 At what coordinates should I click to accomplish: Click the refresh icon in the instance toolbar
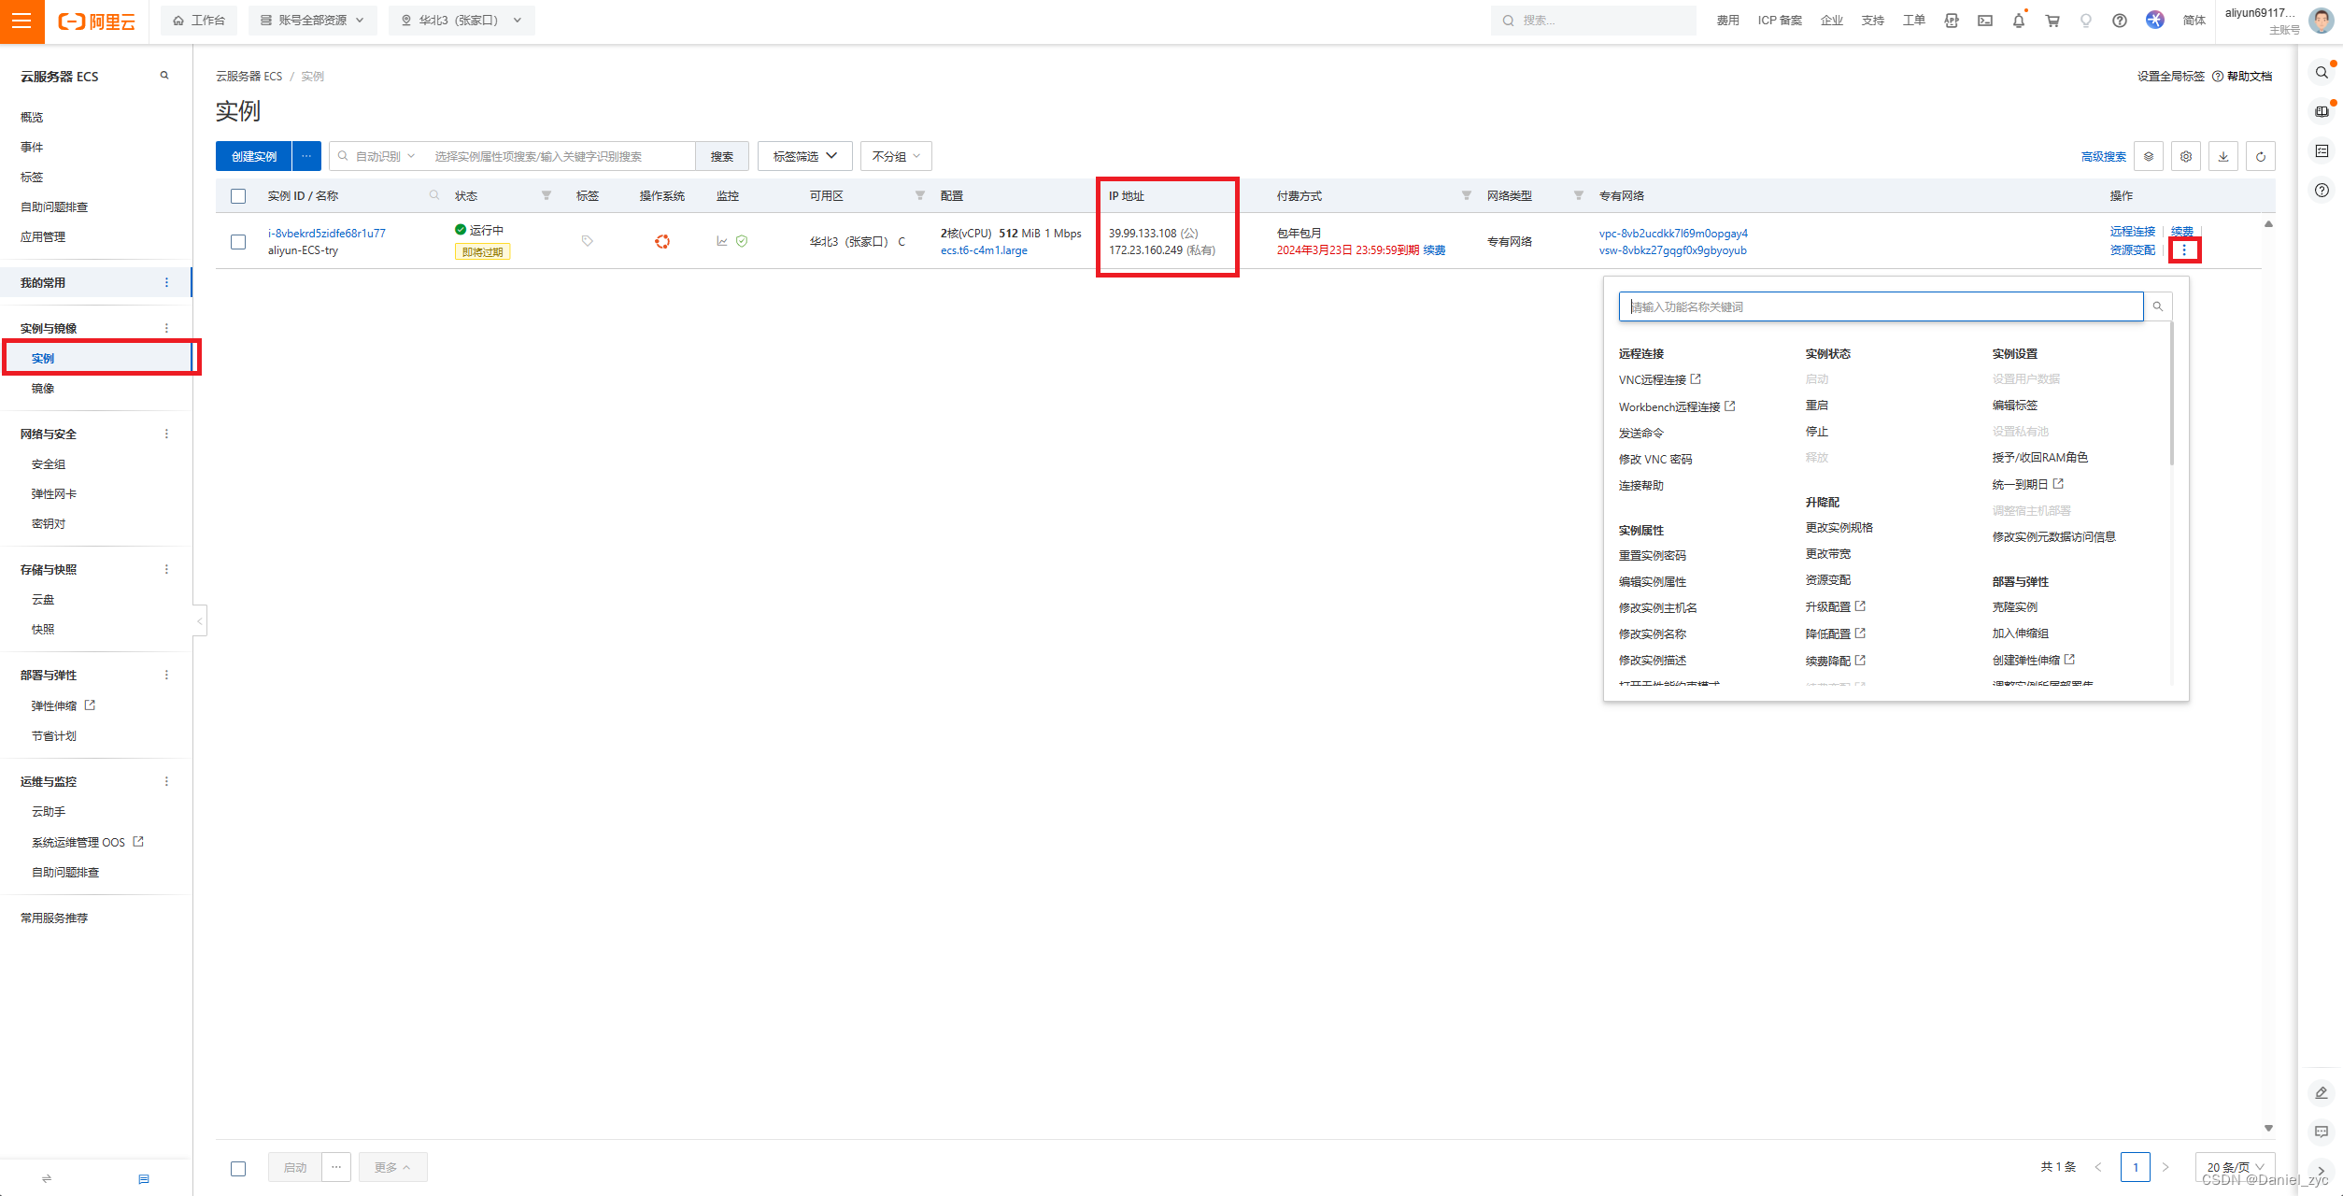pyautogui.click(x=2260, y=157)
